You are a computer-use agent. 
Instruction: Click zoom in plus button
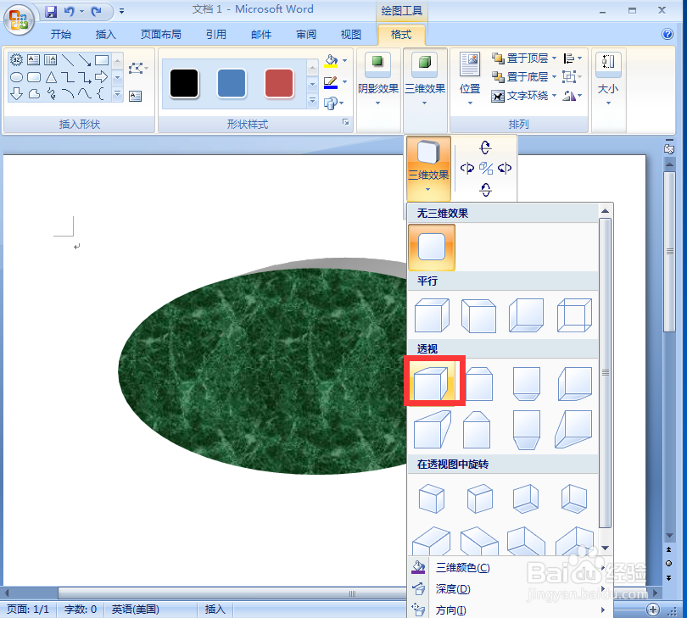[653, 610]
